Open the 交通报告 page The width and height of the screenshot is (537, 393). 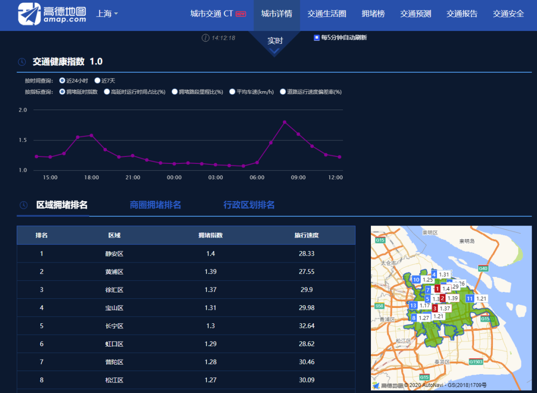(x=461, y=14)
